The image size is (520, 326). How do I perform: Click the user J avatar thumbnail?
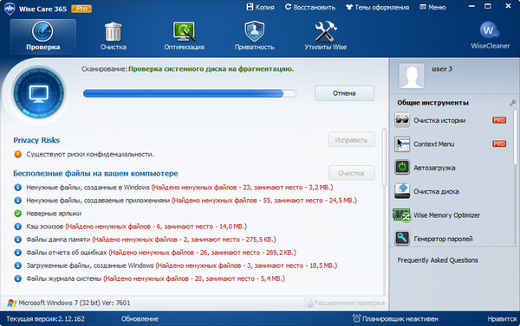click(412, 76)
